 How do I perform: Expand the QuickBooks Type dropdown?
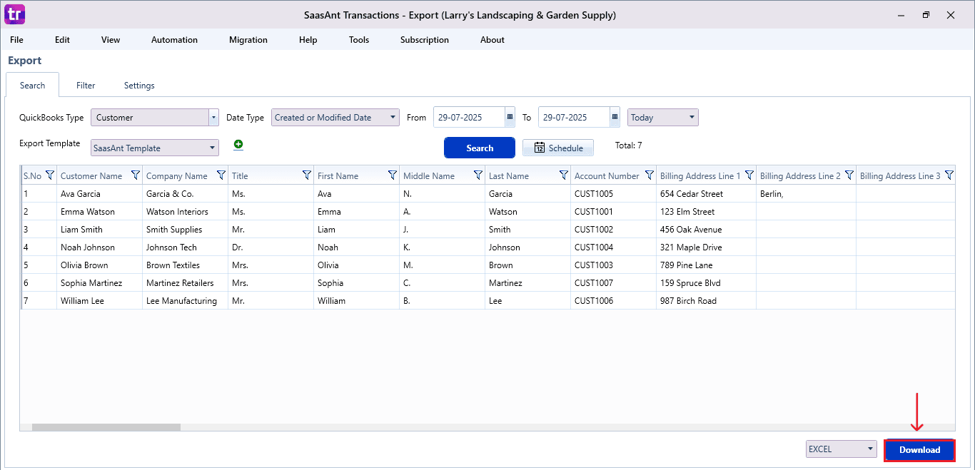(x=213, y=118)
